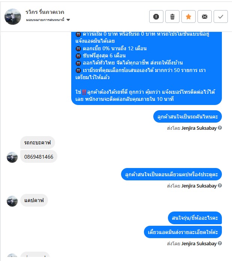Open the assign this conversation label
Viewport: 232px width, 261px height.
tap(45, 20)
